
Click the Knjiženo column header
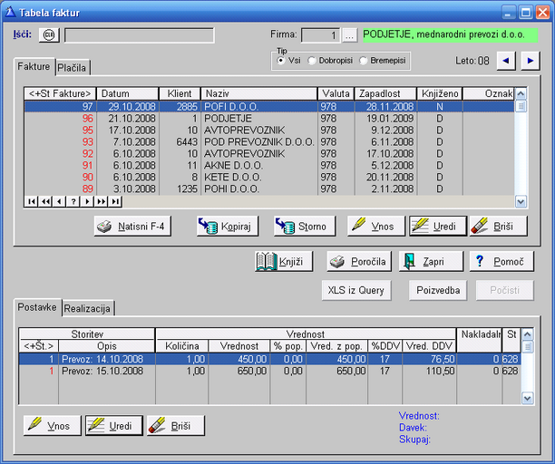(440, 93)
